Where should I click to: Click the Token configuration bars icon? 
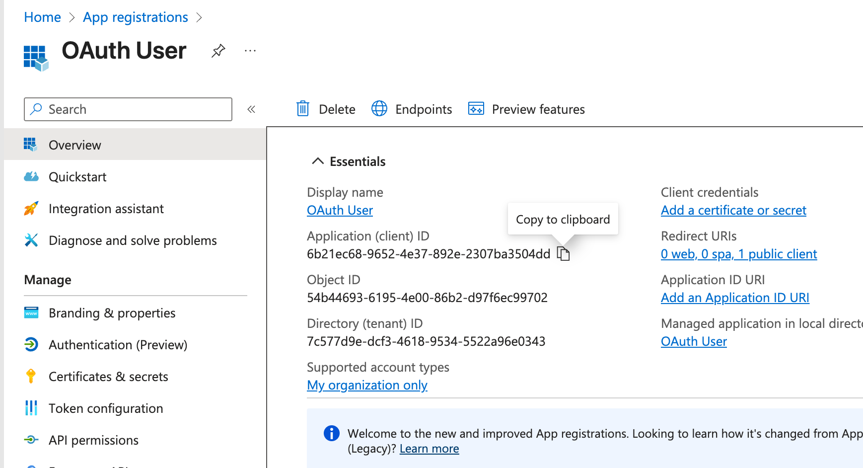point(31,408)
